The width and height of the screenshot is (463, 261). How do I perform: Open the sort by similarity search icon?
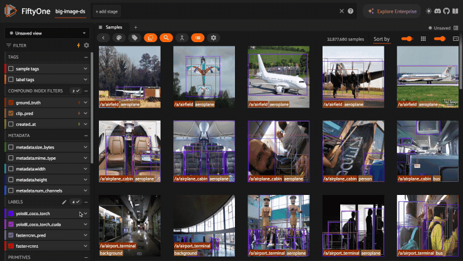click(x=166, y=38)
